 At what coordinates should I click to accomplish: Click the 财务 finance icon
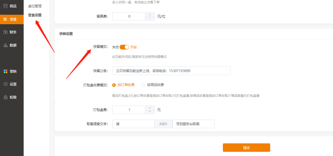5,32
